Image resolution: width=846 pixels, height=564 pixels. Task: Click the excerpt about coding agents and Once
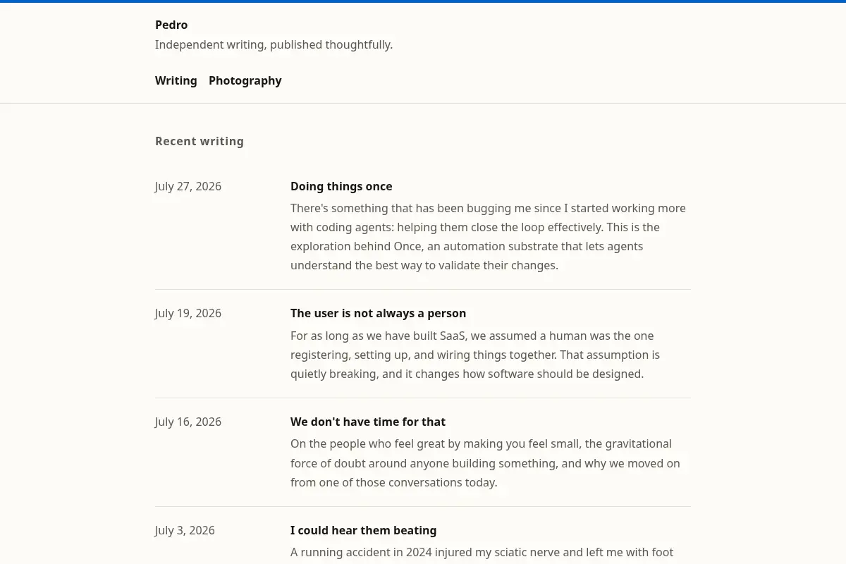[489, 237]
